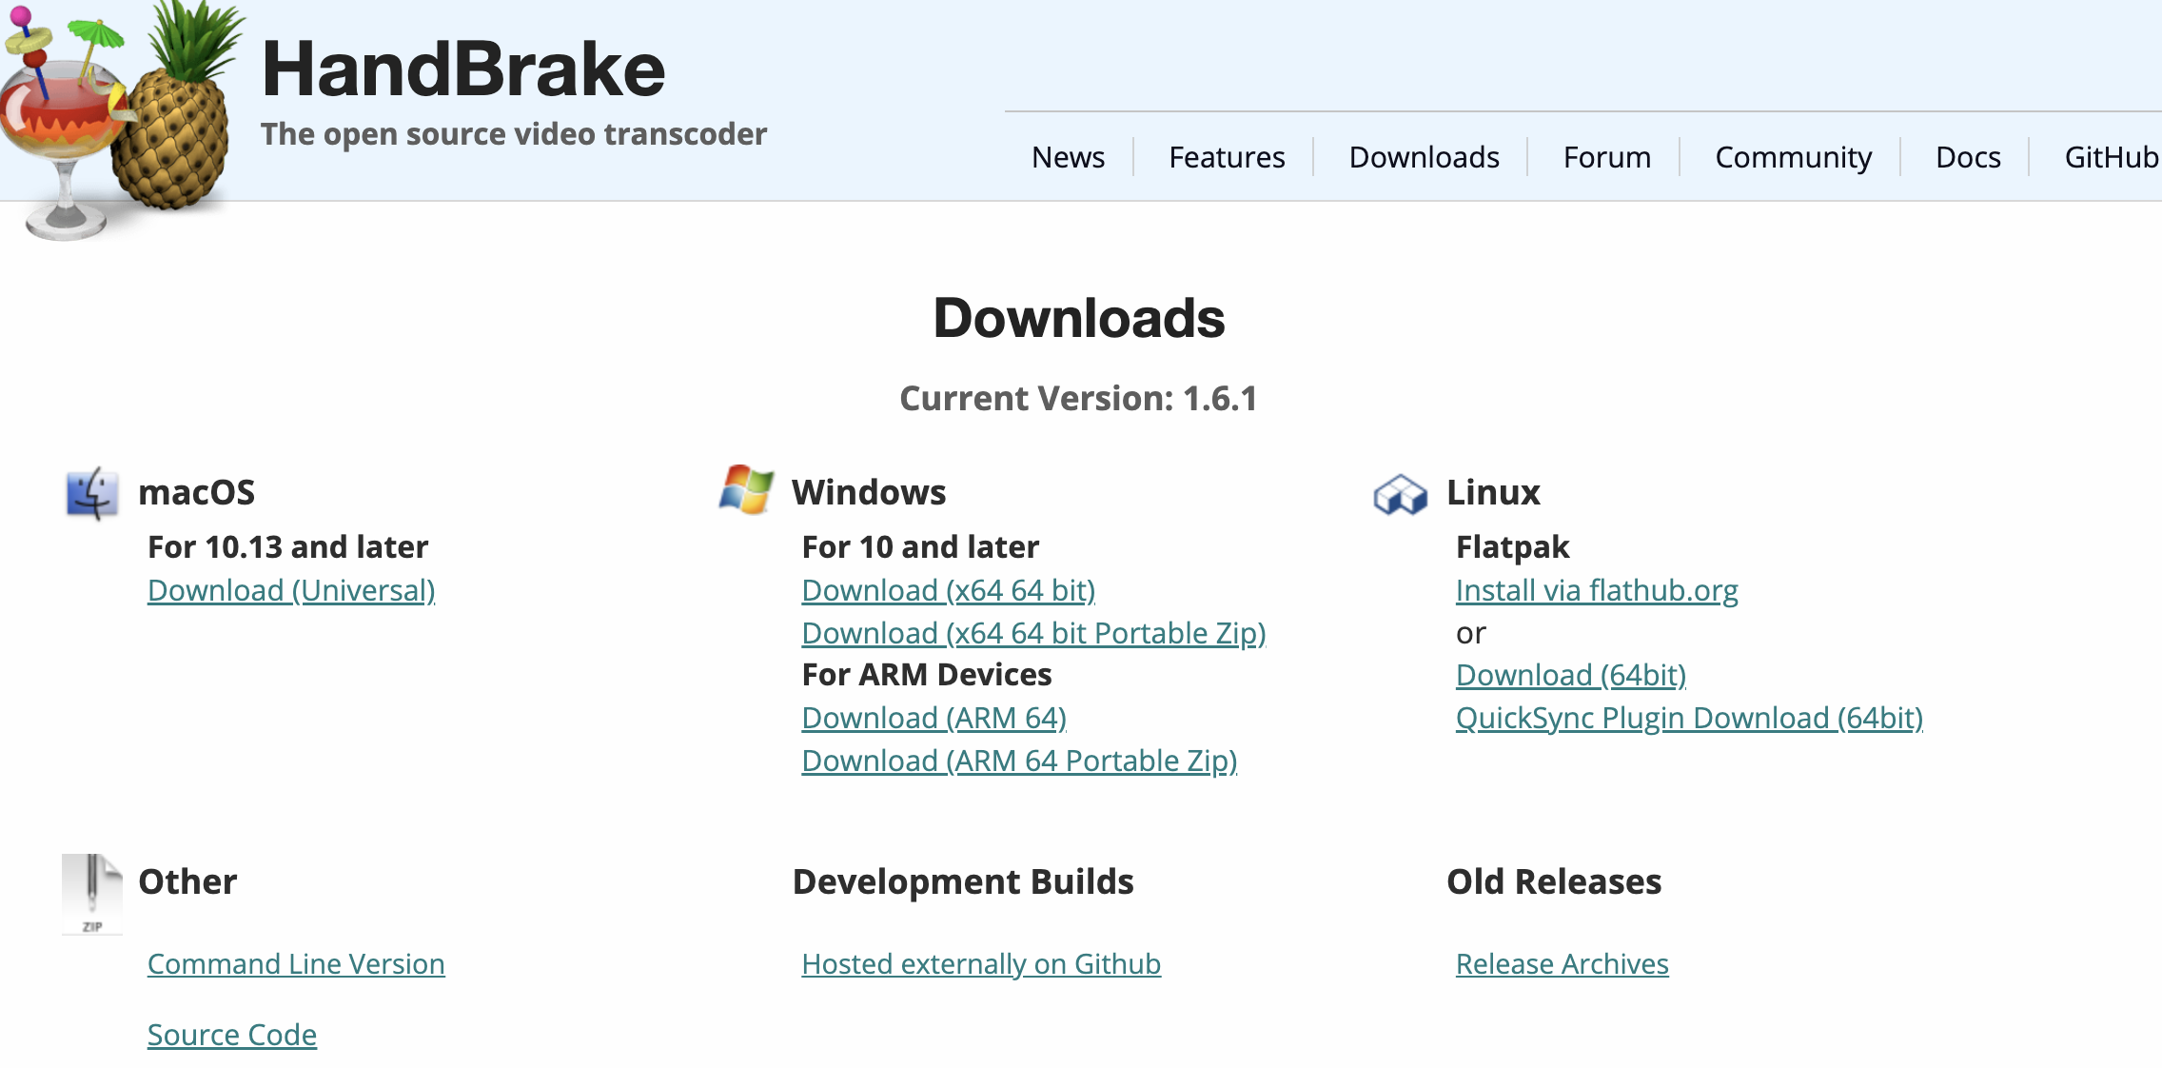The image size is (2162, 1068).
Task: Install via flathub.org link
Action: click(x=1597, y=591)
